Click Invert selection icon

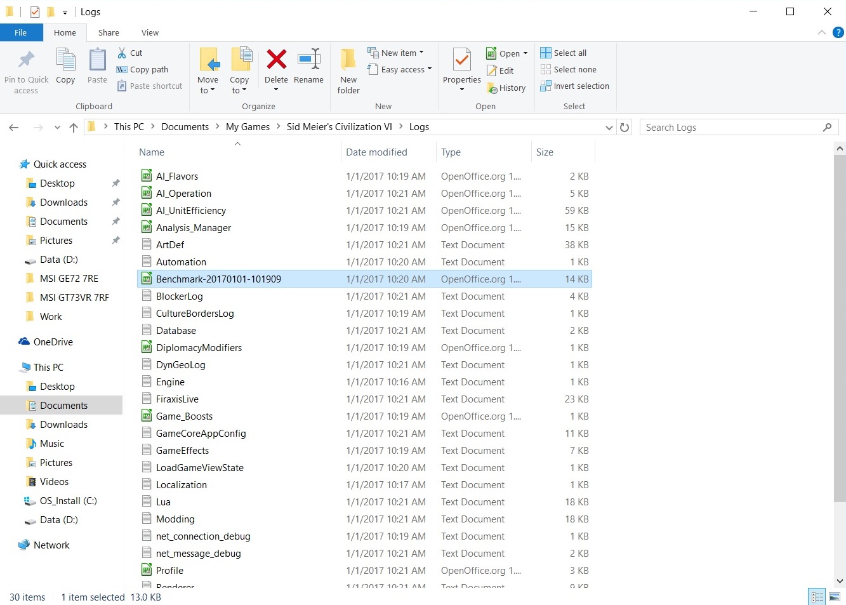coord(546,86)
